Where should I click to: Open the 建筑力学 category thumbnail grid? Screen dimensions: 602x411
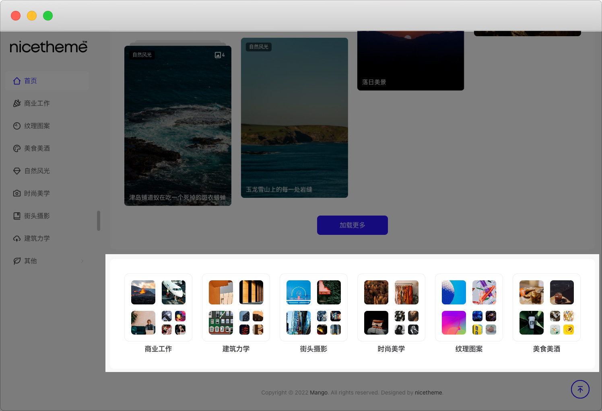click(x=236, y=308)
